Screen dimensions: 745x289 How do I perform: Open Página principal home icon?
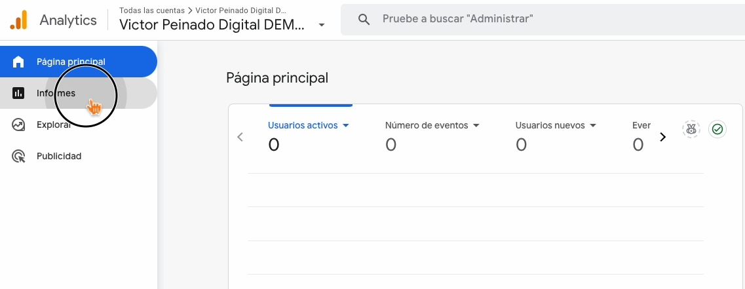pos(18,62)
